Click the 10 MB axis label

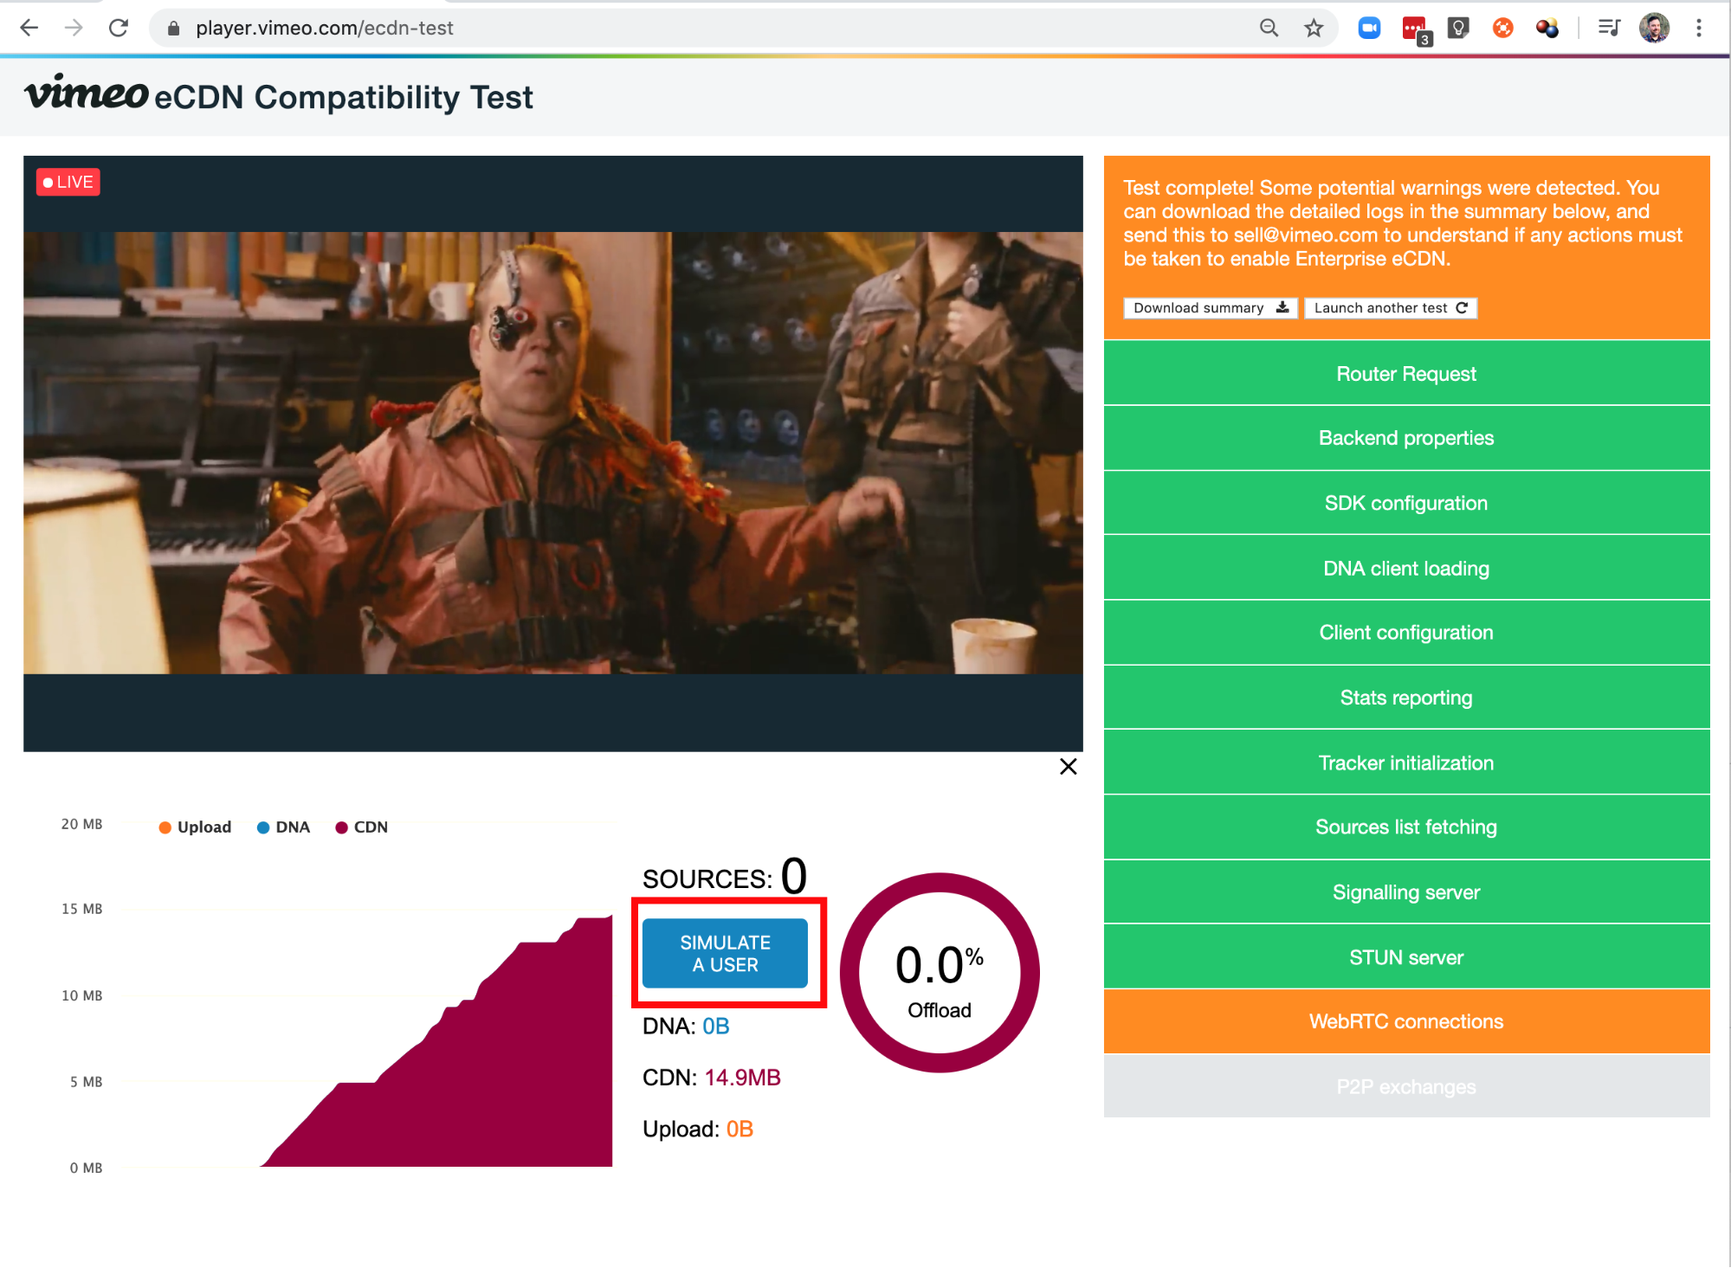coord(81,995)
